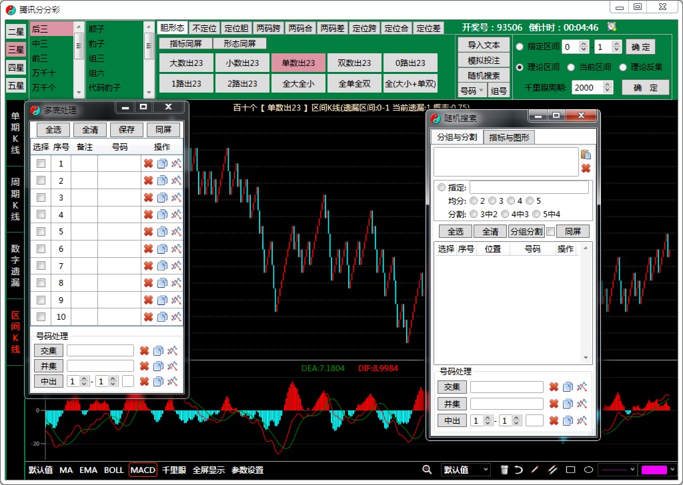Click the paste clipboard icon in 随机搜索 panel
Image resolution: width=683 pixels, height=485 pixels.
[x=586, y=155]
